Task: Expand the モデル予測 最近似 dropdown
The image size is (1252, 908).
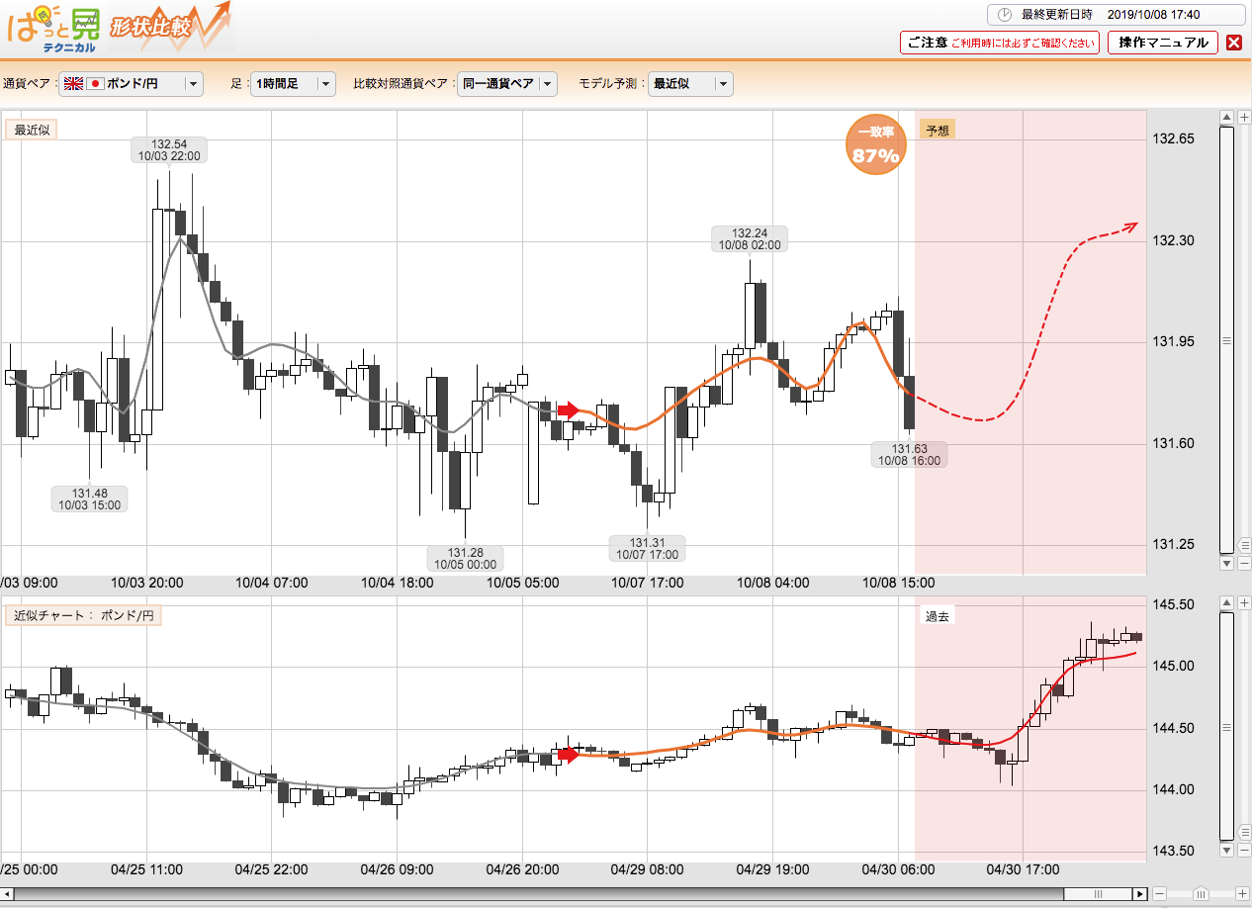Action: click(x=690, y=84)
